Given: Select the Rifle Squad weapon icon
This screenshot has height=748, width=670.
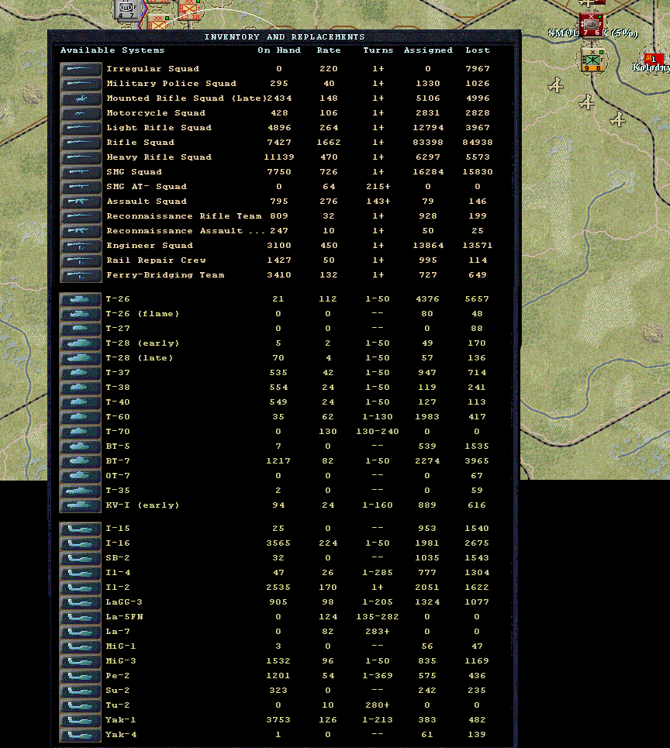Looking at the screenshot, I should click(x=81, y=143).
